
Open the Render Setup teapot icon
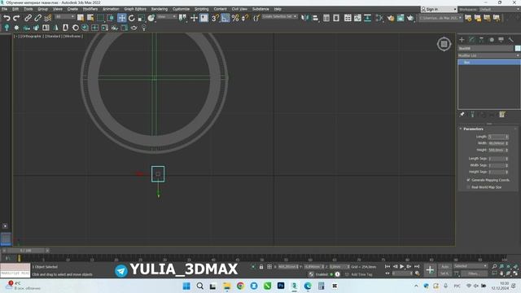coord(391,18)
